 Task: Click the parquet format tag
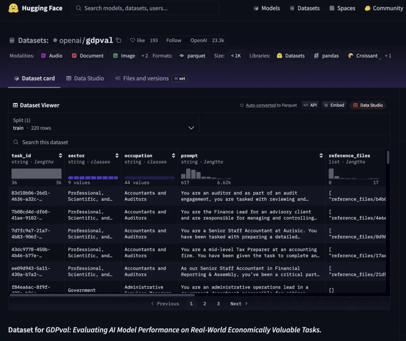coord(192,56)
